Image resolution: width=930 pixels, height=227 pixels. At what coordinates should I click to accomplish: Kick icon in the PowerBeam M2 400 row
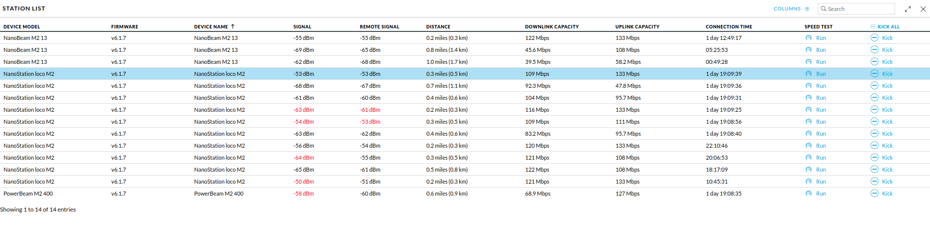click(x=875, y=193)
